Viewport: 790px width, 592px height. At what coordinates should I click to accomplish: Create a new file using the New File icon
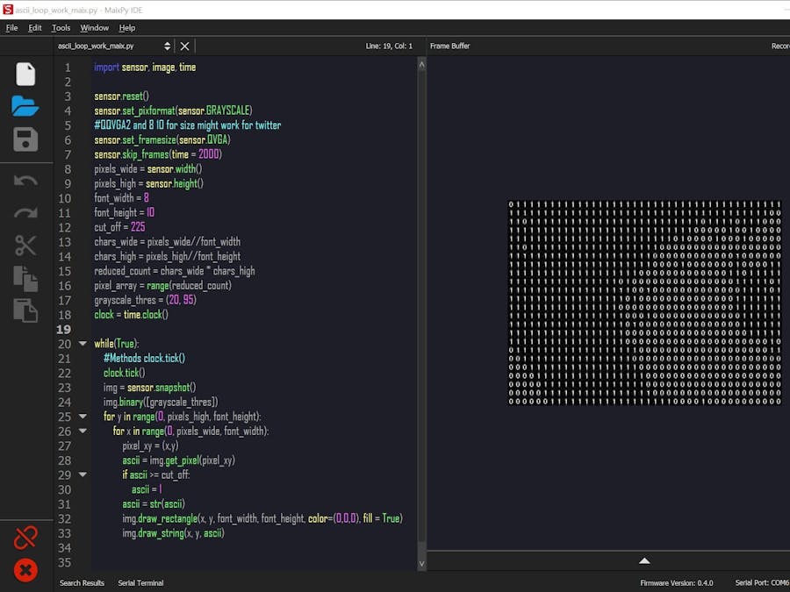25,75
